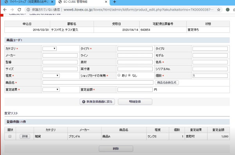This screenshot has width=235, height=155.
Task: Open the green profile avatar icon
Action: [228, 10]
